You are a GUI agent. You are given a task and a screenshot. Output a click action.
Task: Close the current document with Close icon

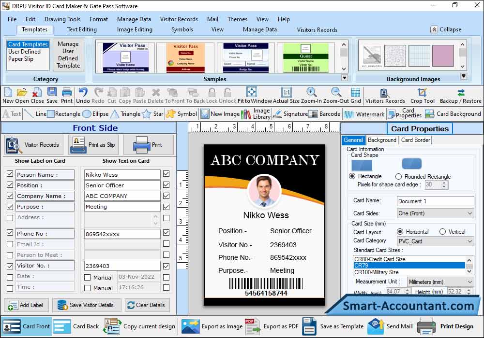click(x=37, y=92)
